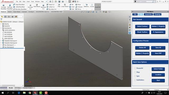
Task: Click the T macro icon in task pane
Action: (x=130, y=33)
